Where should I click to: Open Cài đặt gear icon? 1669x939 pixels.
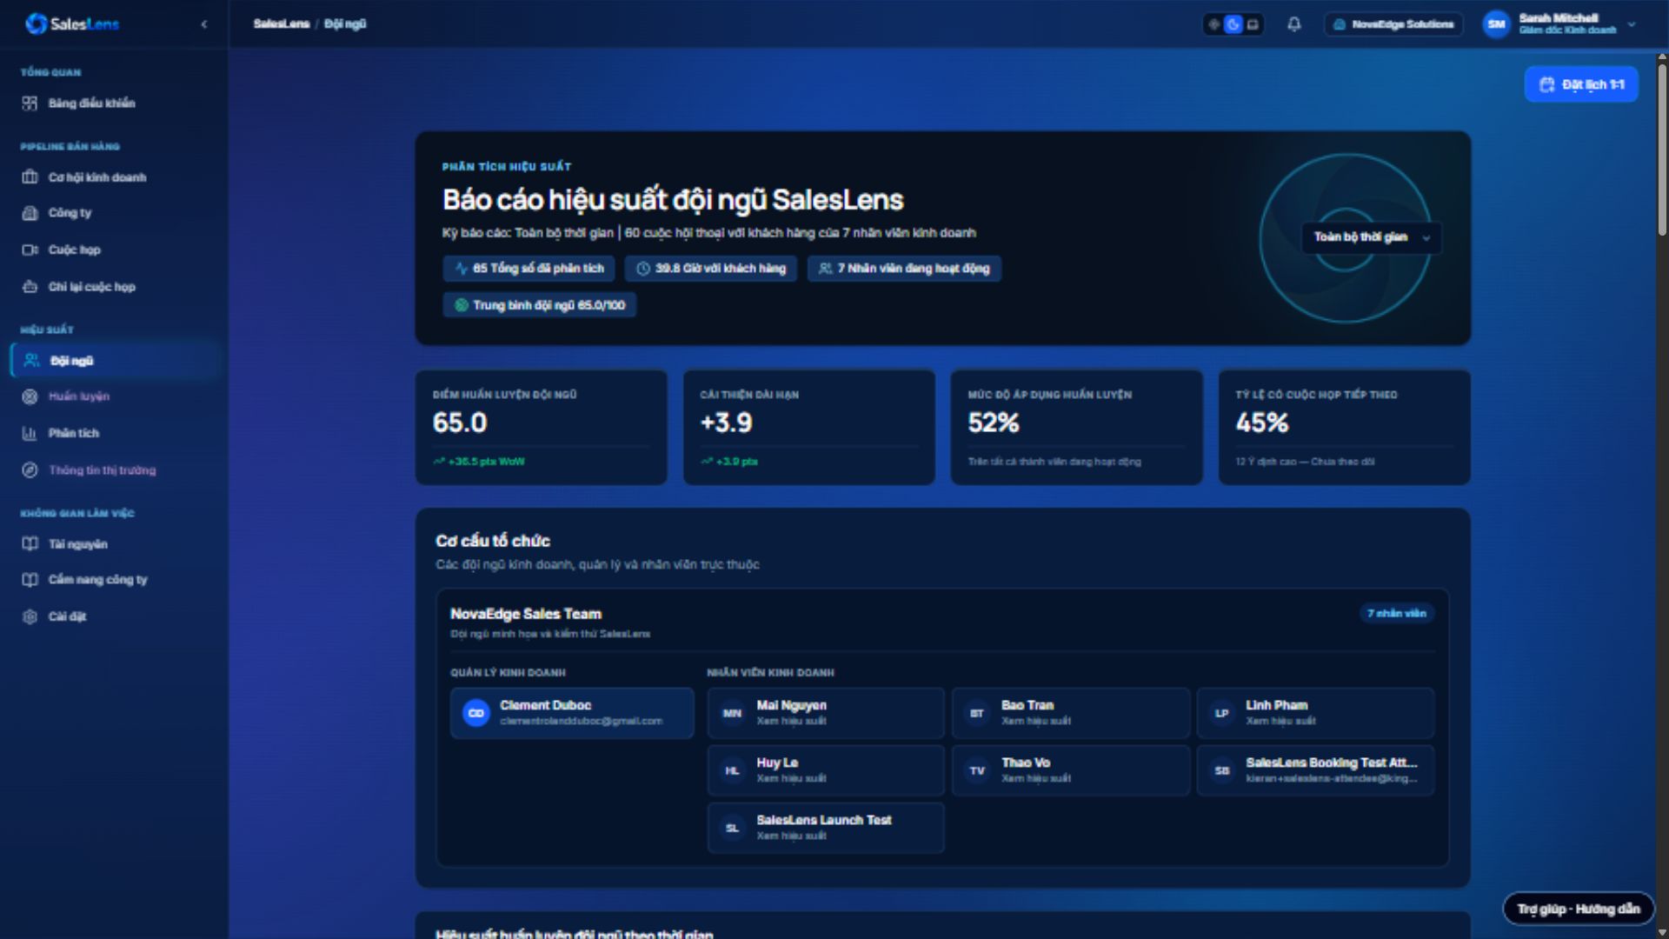tap(30, 616)
